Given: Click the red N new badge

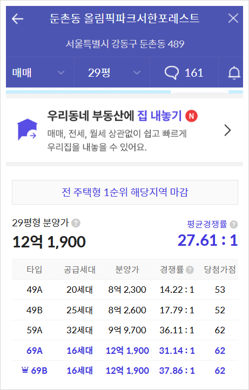Looking at the screenshot, I should coord(191,116).
